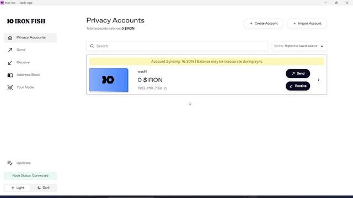Image resolution: width=353 pixels, height=198 pixels.
Task: Click the 0 $IRON balance of test#1
Action: tap(150, 80)
